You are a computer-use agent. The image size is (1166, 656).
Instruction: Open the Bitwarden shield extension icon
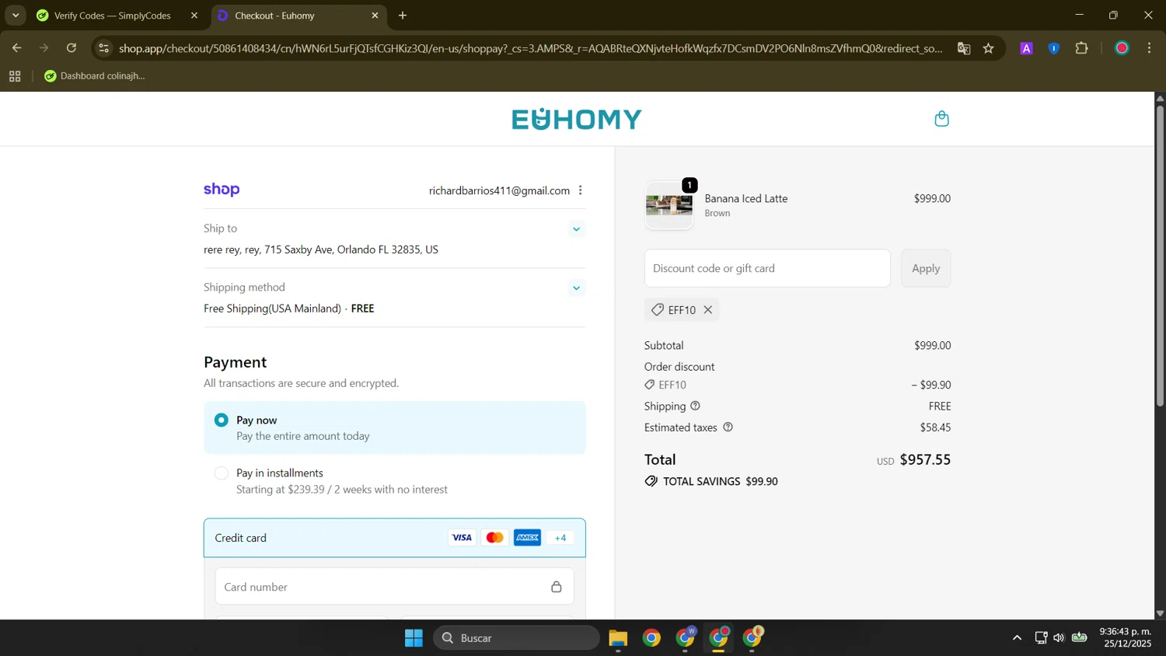[1053, 48]
